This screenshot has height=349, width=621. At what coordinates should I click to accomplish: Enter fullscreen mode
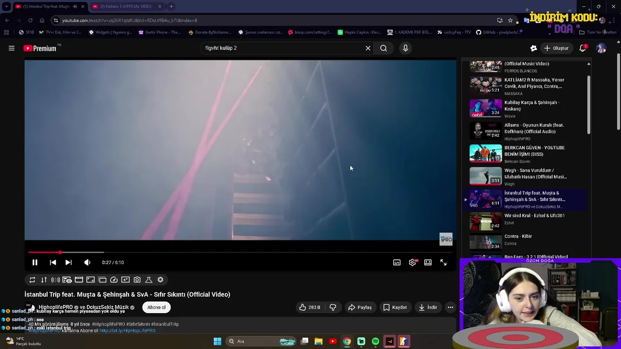(x=443, y=262)
